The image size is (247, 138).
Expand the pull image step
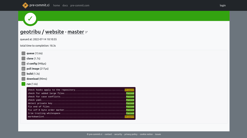(23, 69)
